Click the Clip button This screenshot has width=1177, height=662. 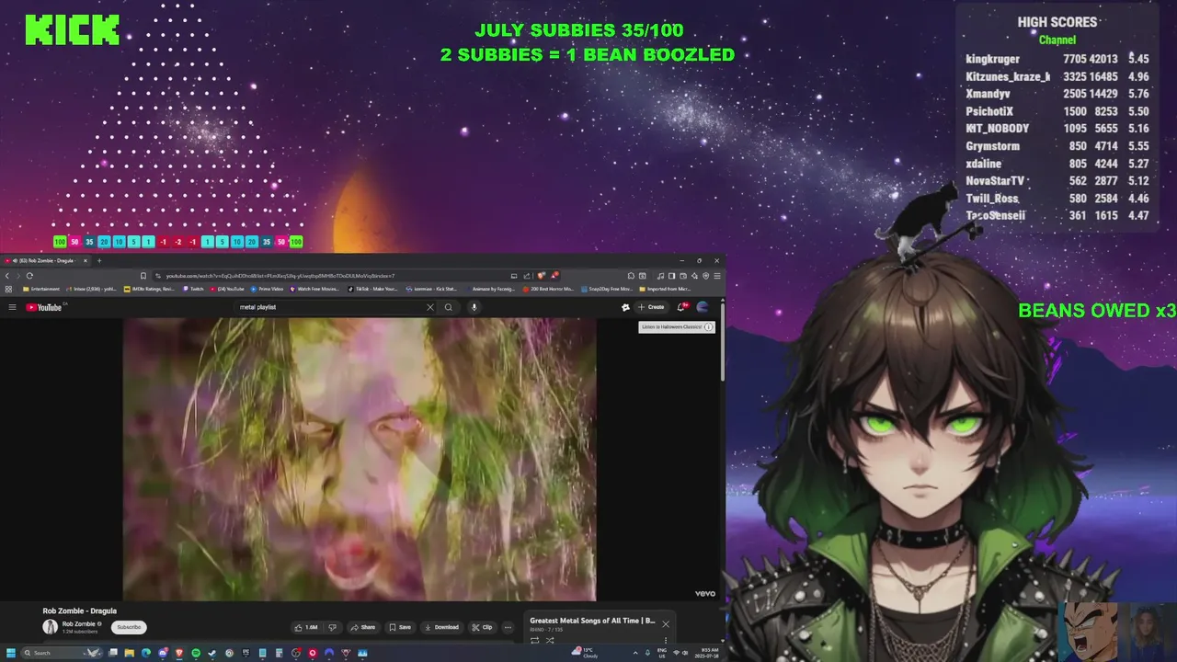point(482,627)
